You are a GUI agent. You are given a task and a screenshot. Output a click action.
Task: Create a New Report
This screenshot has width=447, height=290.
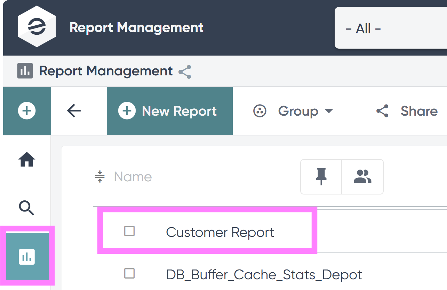coord(170,111)
